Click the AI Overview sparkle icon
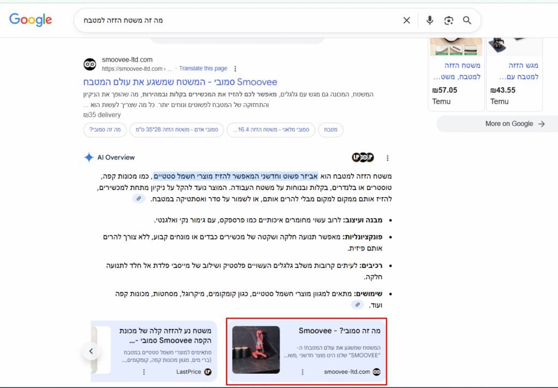558x388 pixels. (x=88, y=157)
